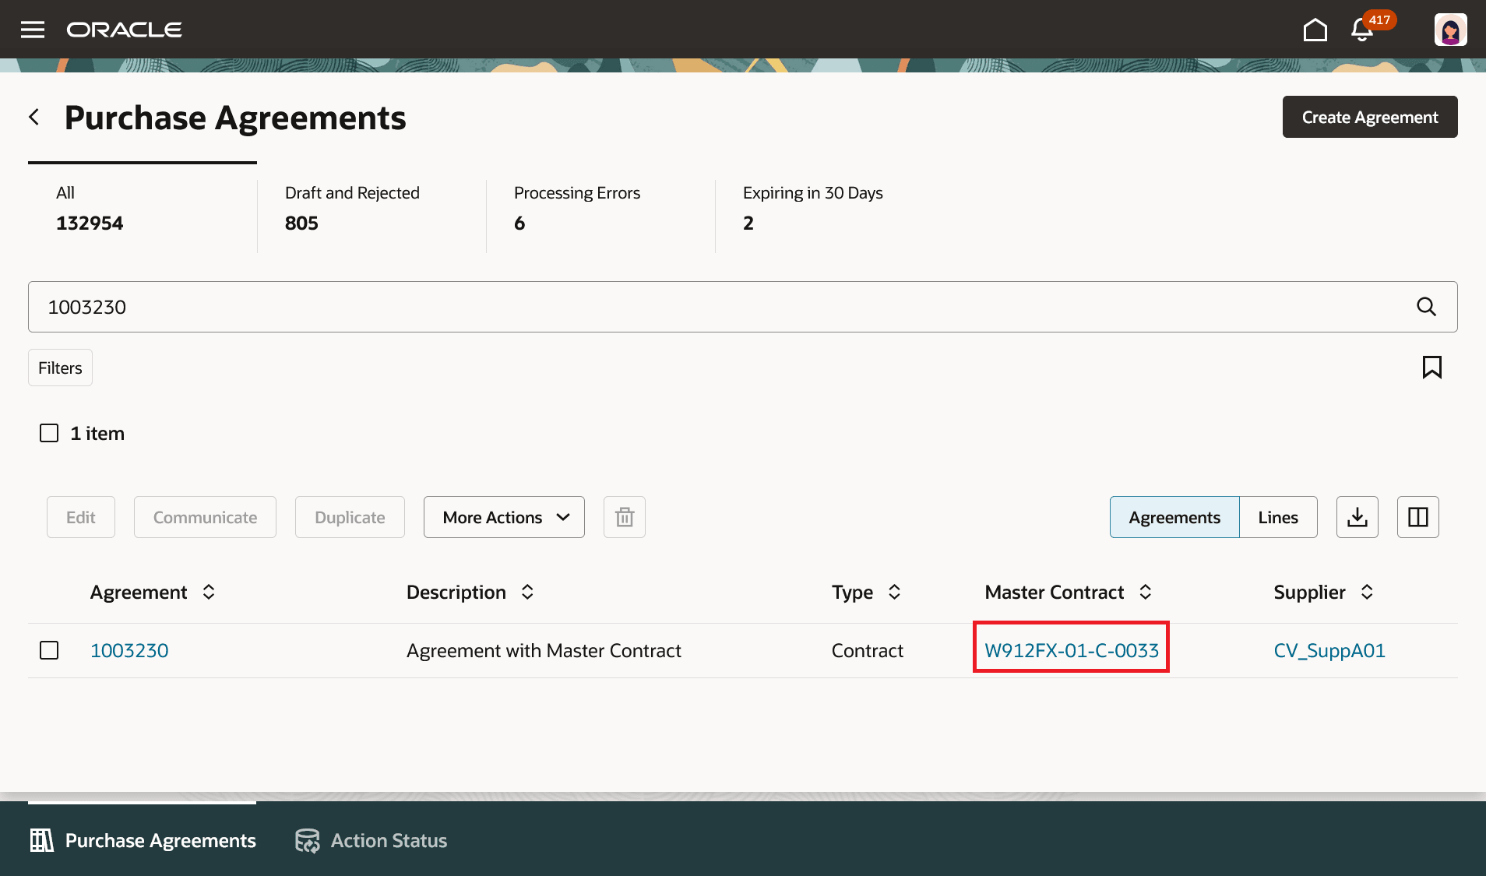Select the Draft and Rejected tab

coord(352,208)
